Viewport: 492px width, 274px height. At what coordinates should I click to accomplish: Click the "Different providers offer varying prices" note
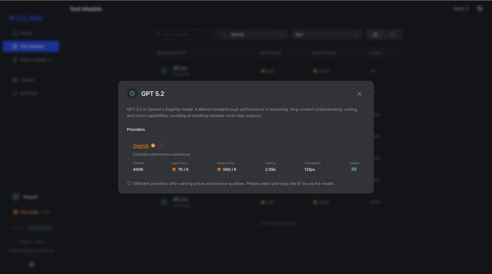[234, 183]
